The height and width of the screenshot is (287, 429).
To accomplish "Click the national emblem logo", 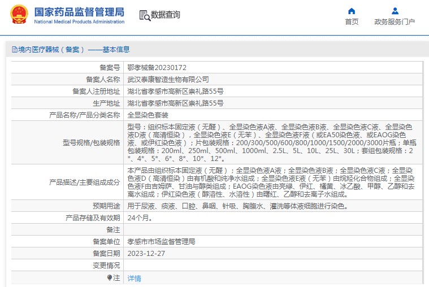I will (19, 14).
